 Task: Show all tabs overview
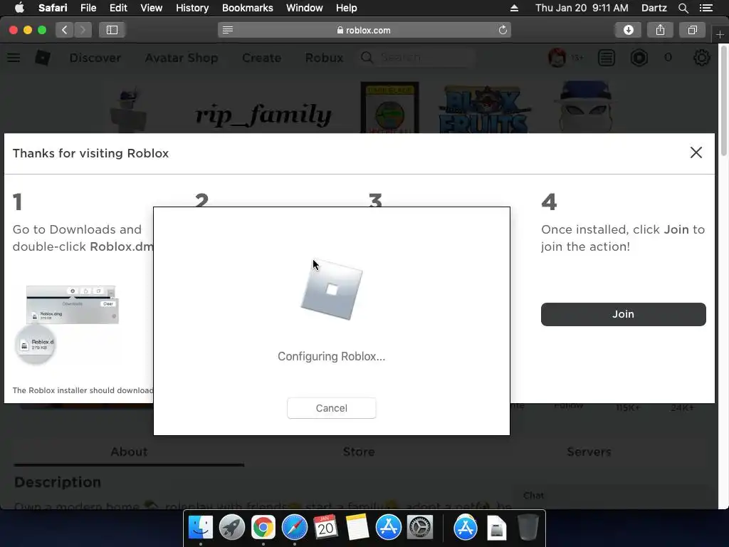[692, 30]
